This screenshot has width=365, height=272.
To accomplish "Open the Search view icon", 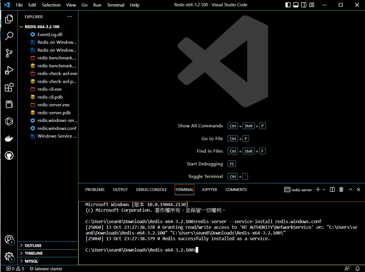I will [9, 36].
